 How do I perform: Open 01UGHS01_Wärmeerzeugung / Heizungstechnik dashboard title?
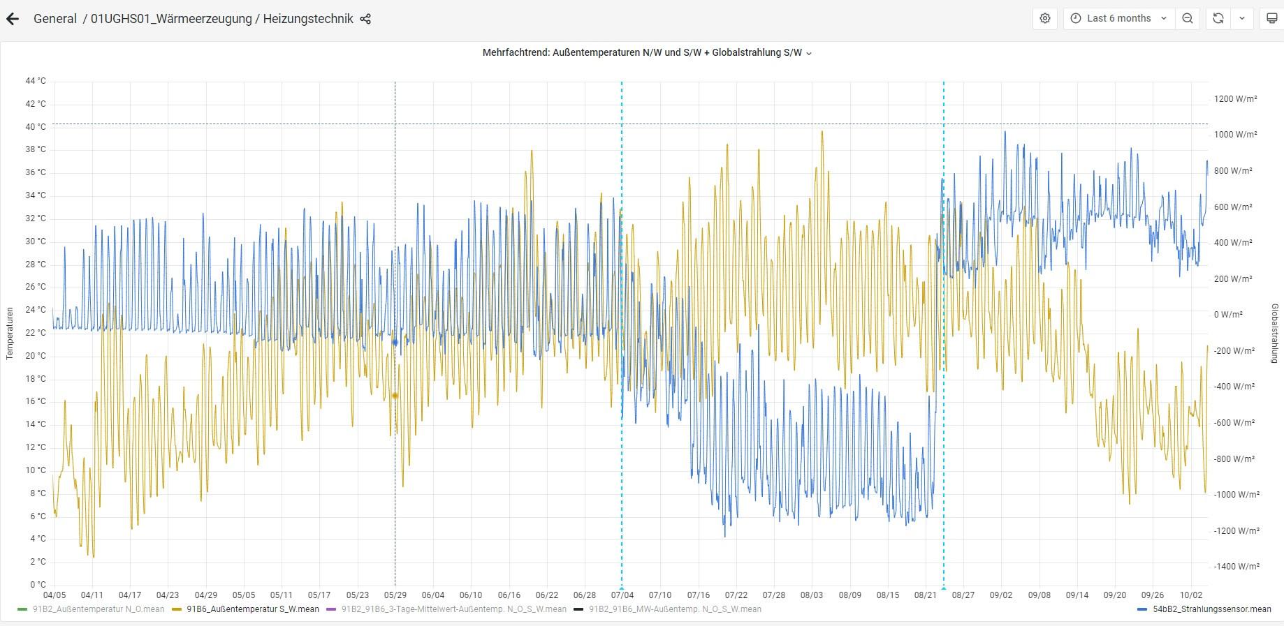pos(222,19)
